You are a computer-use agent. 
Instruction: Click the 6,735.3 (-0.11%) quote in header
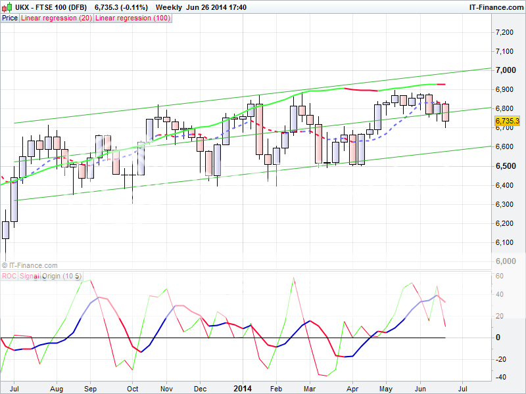pos(121,7)
